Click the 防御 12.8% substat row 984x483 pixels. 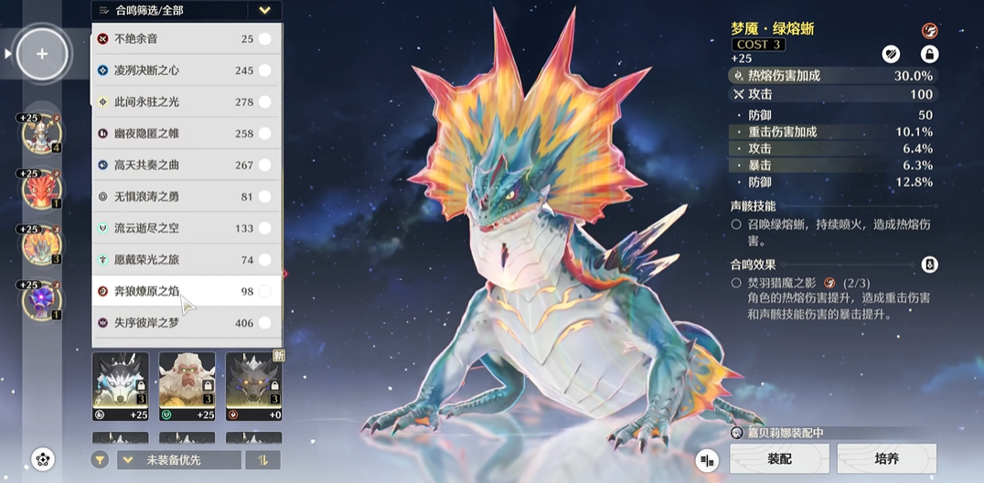coord(833,182)
